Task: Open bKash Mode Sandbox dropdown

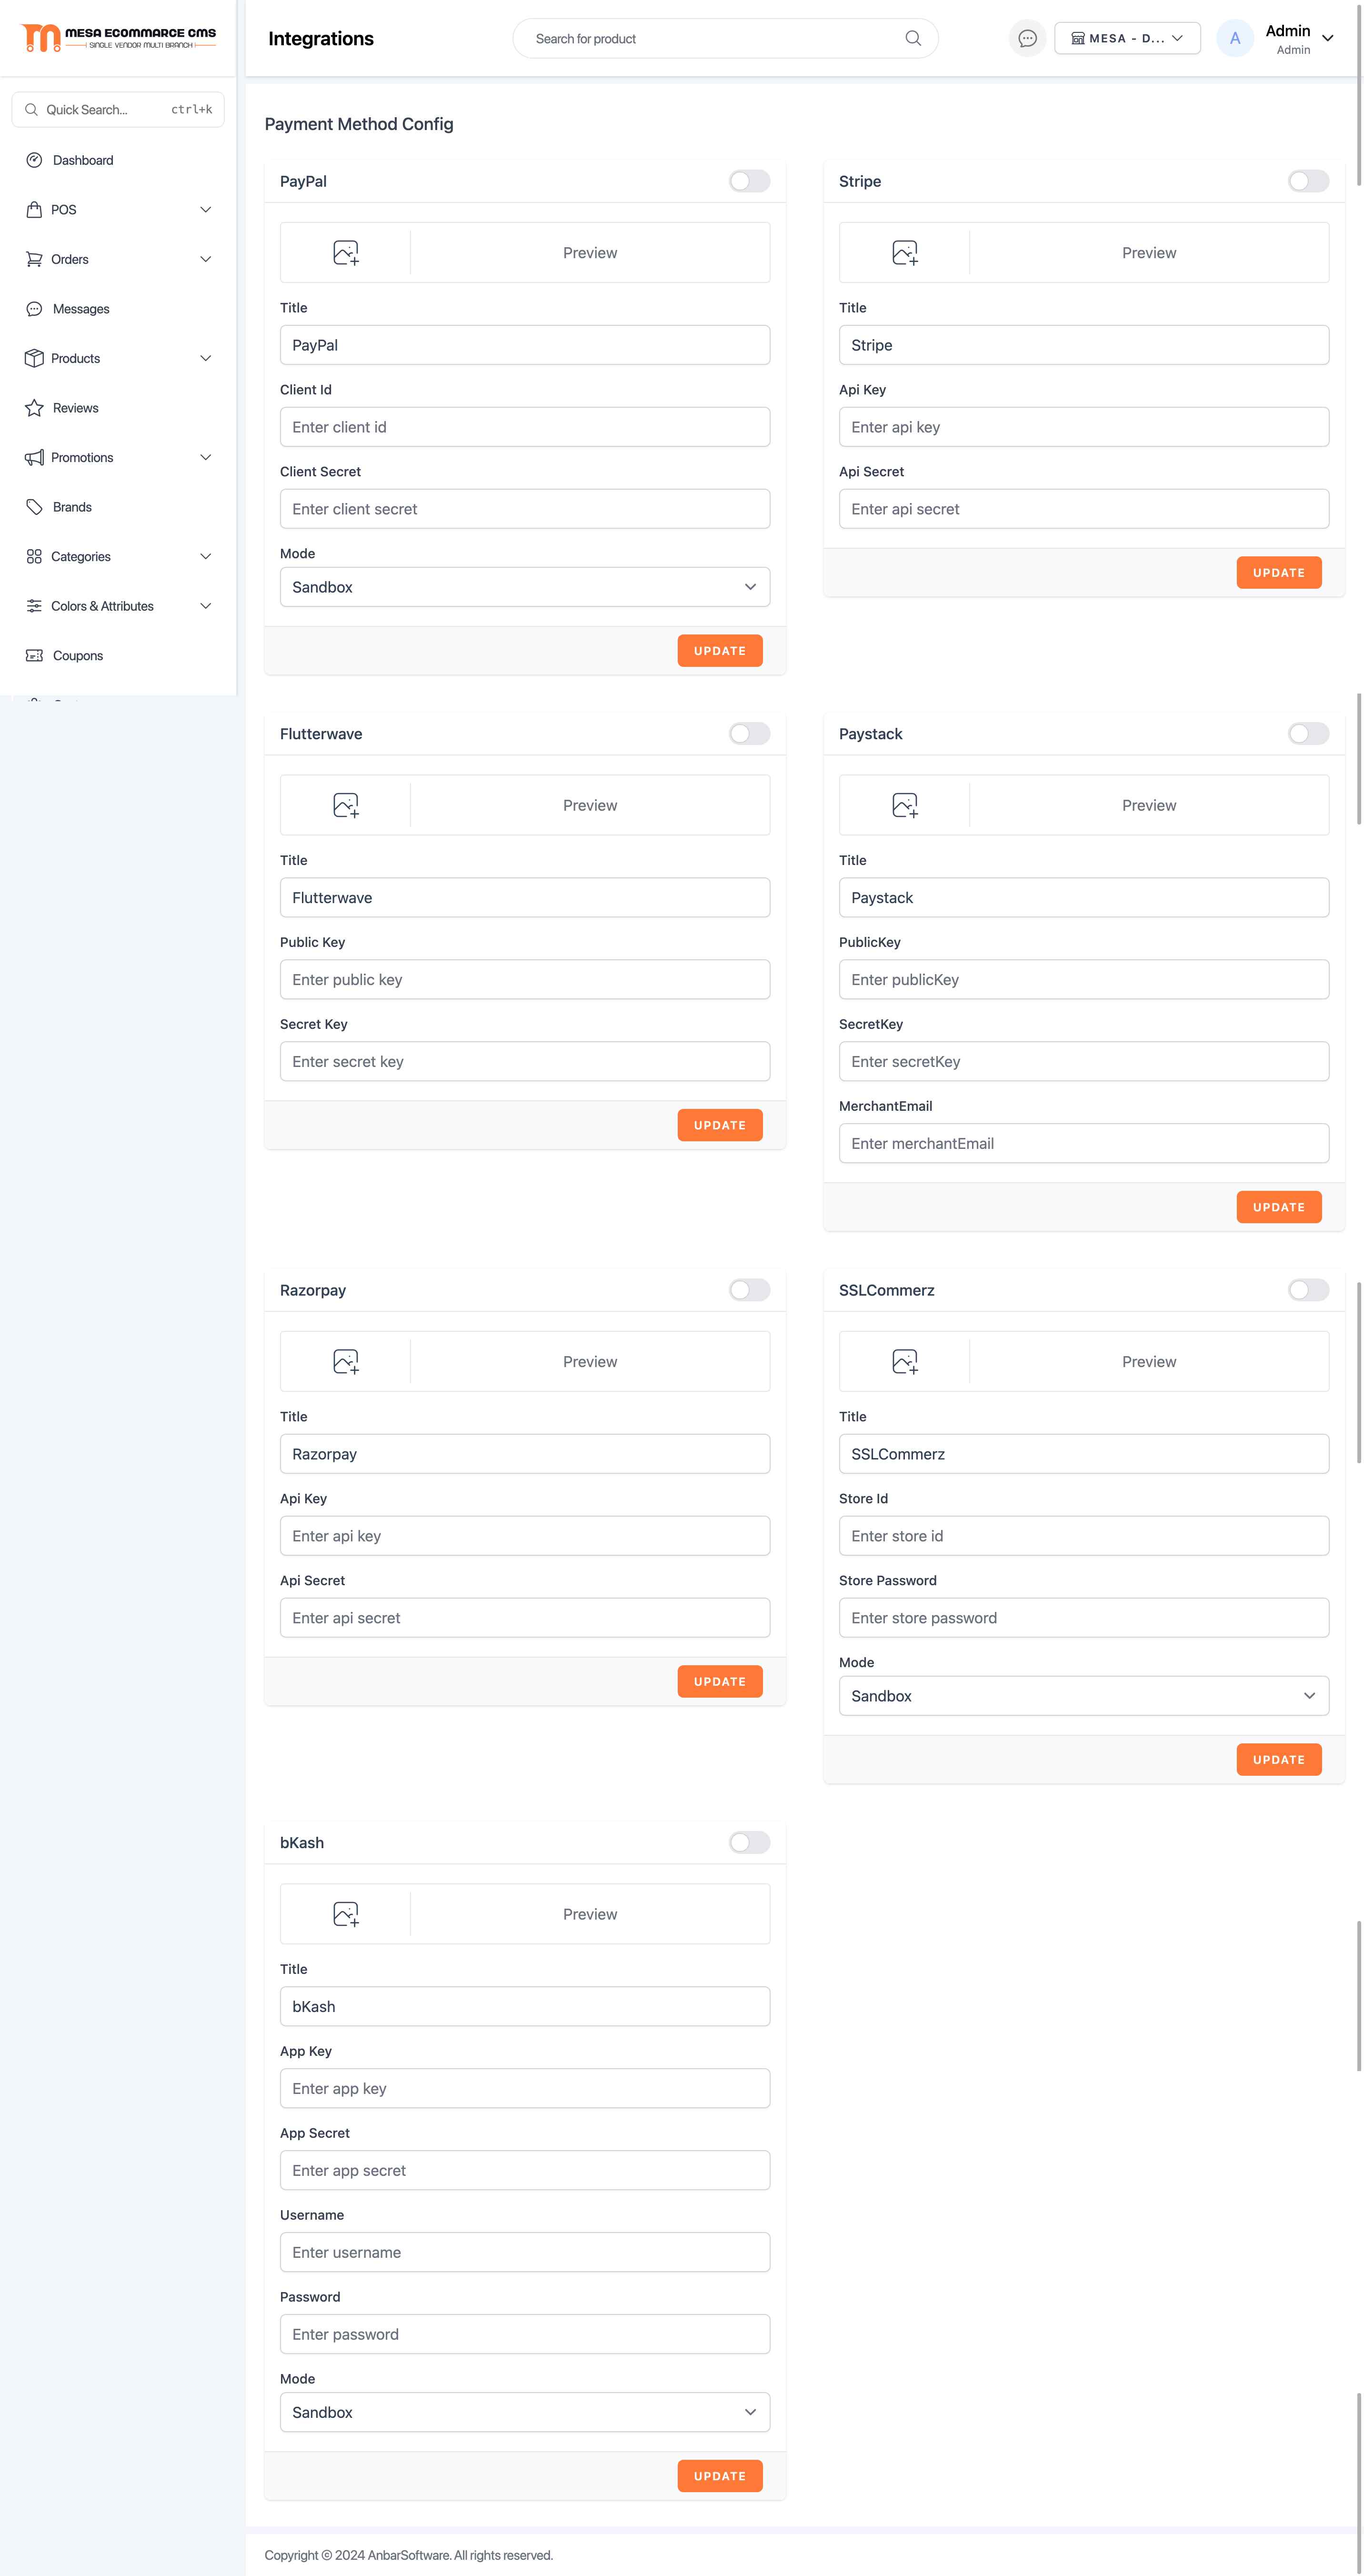Action: 525,2412
